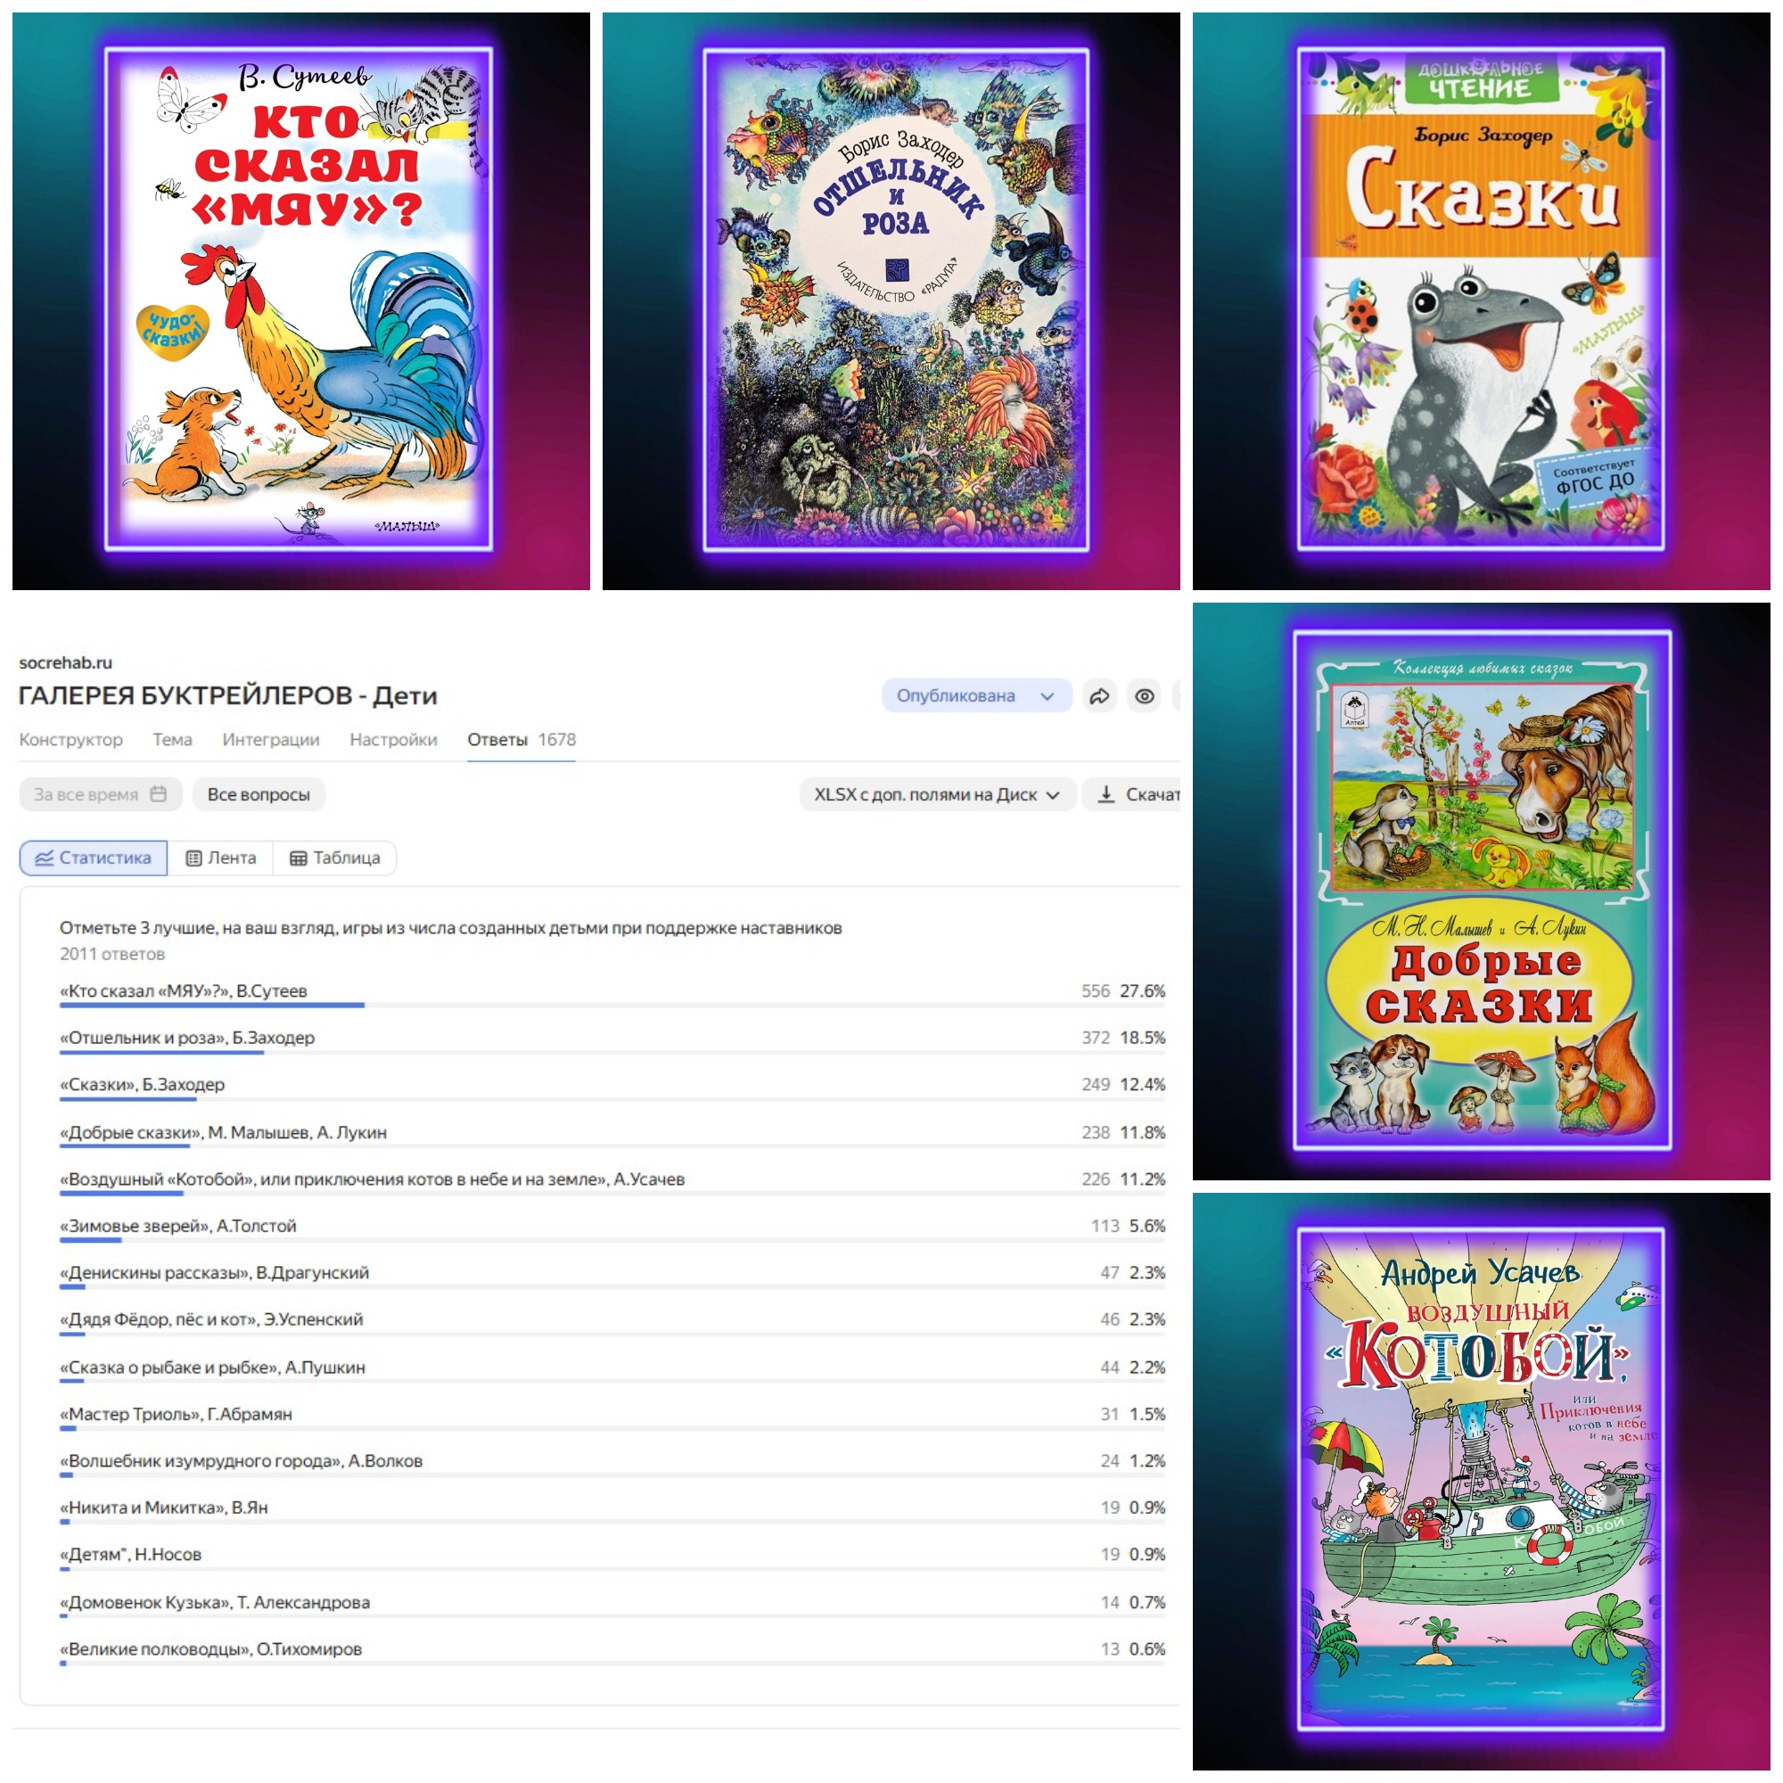Click «Домовенок Кузька», Т. Александрова row
The height and width of the screenshot is (1783, 1783).
612,1605
